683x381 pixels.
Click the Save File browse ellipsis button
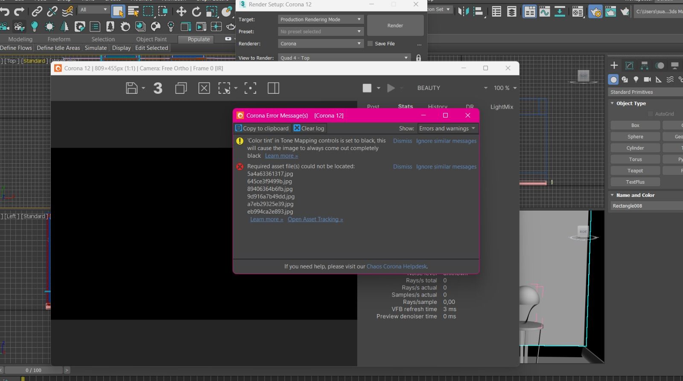coord(419,44)
